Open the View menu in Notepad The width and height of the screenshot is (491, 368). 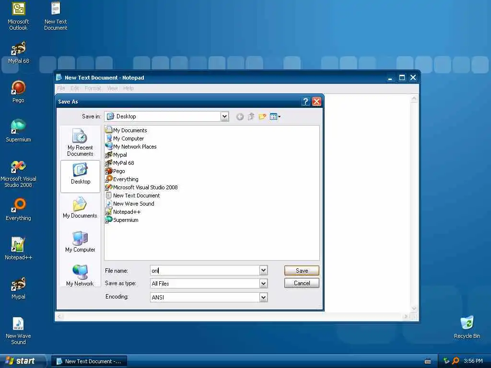(x=112, y=88)
